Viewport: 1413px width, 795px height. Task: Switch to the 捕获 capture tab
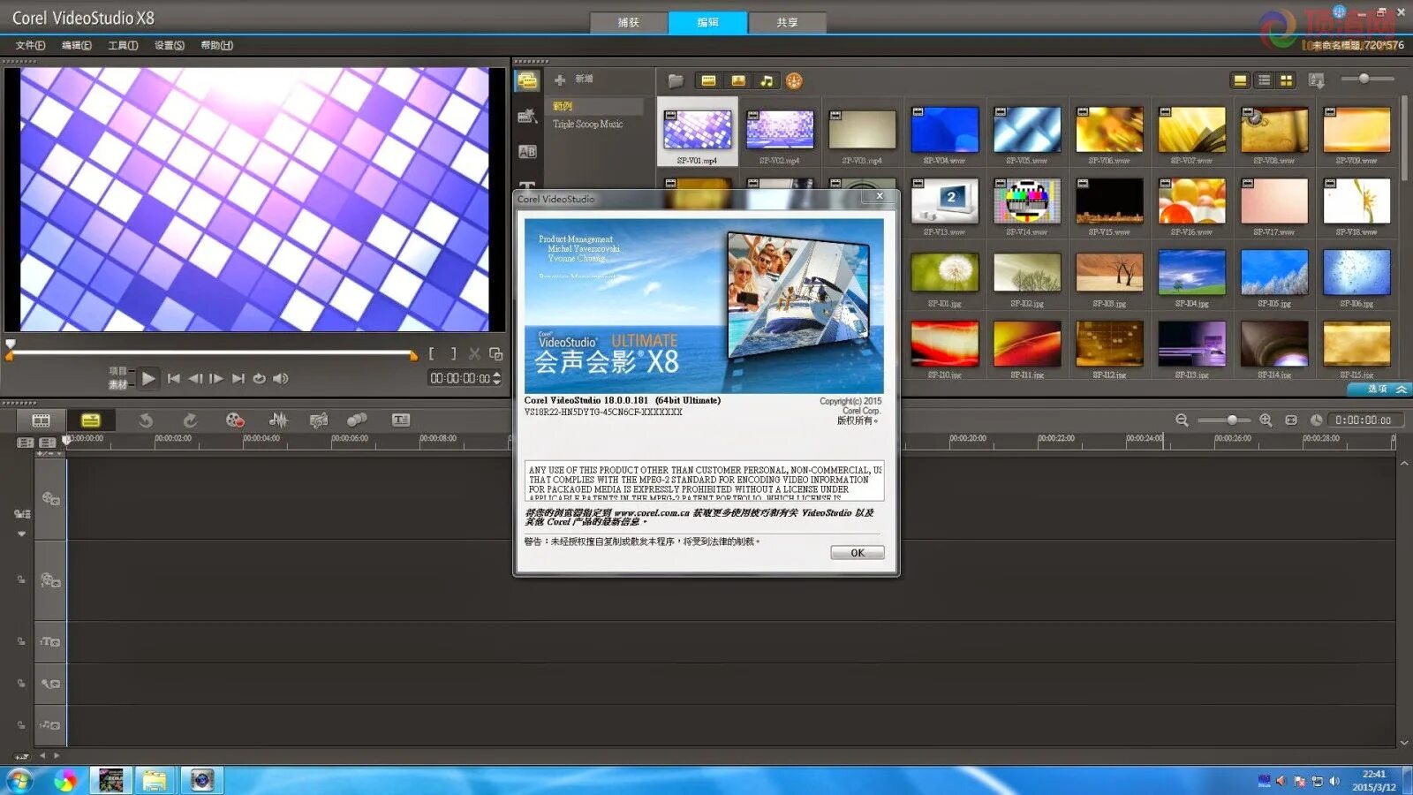pyautogui.click(x=628, y=24)
